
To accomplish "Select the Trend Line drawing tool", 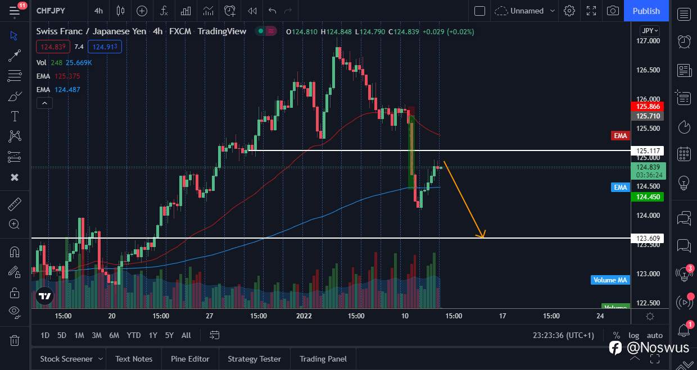I will point(14,55).
